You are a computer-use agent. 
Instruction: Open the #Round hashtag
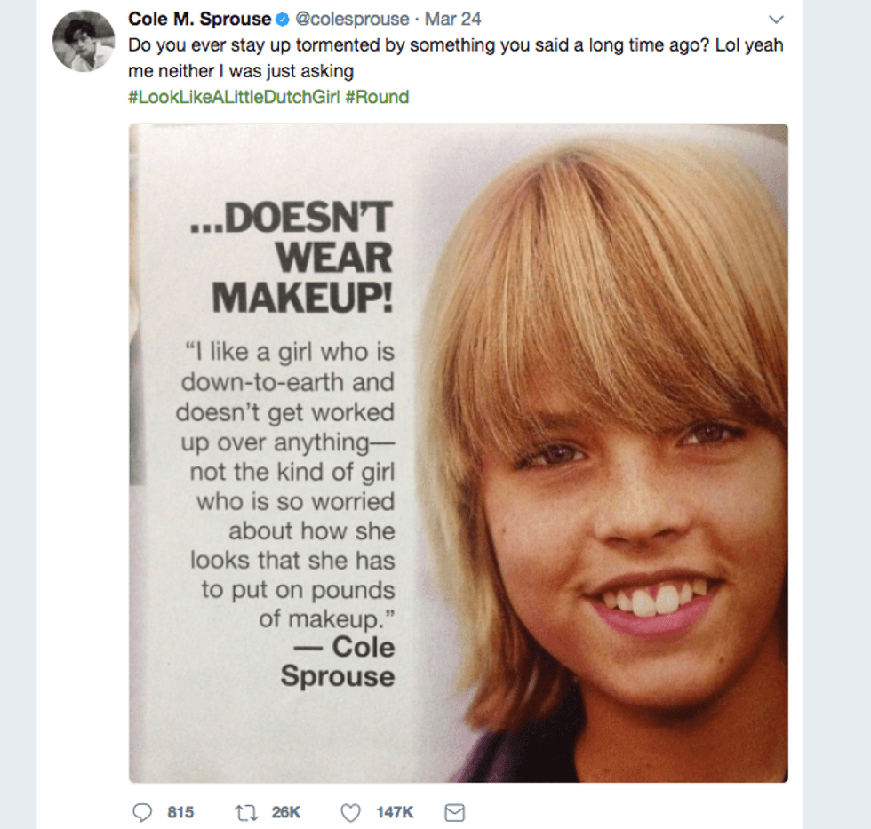point(377,97)
